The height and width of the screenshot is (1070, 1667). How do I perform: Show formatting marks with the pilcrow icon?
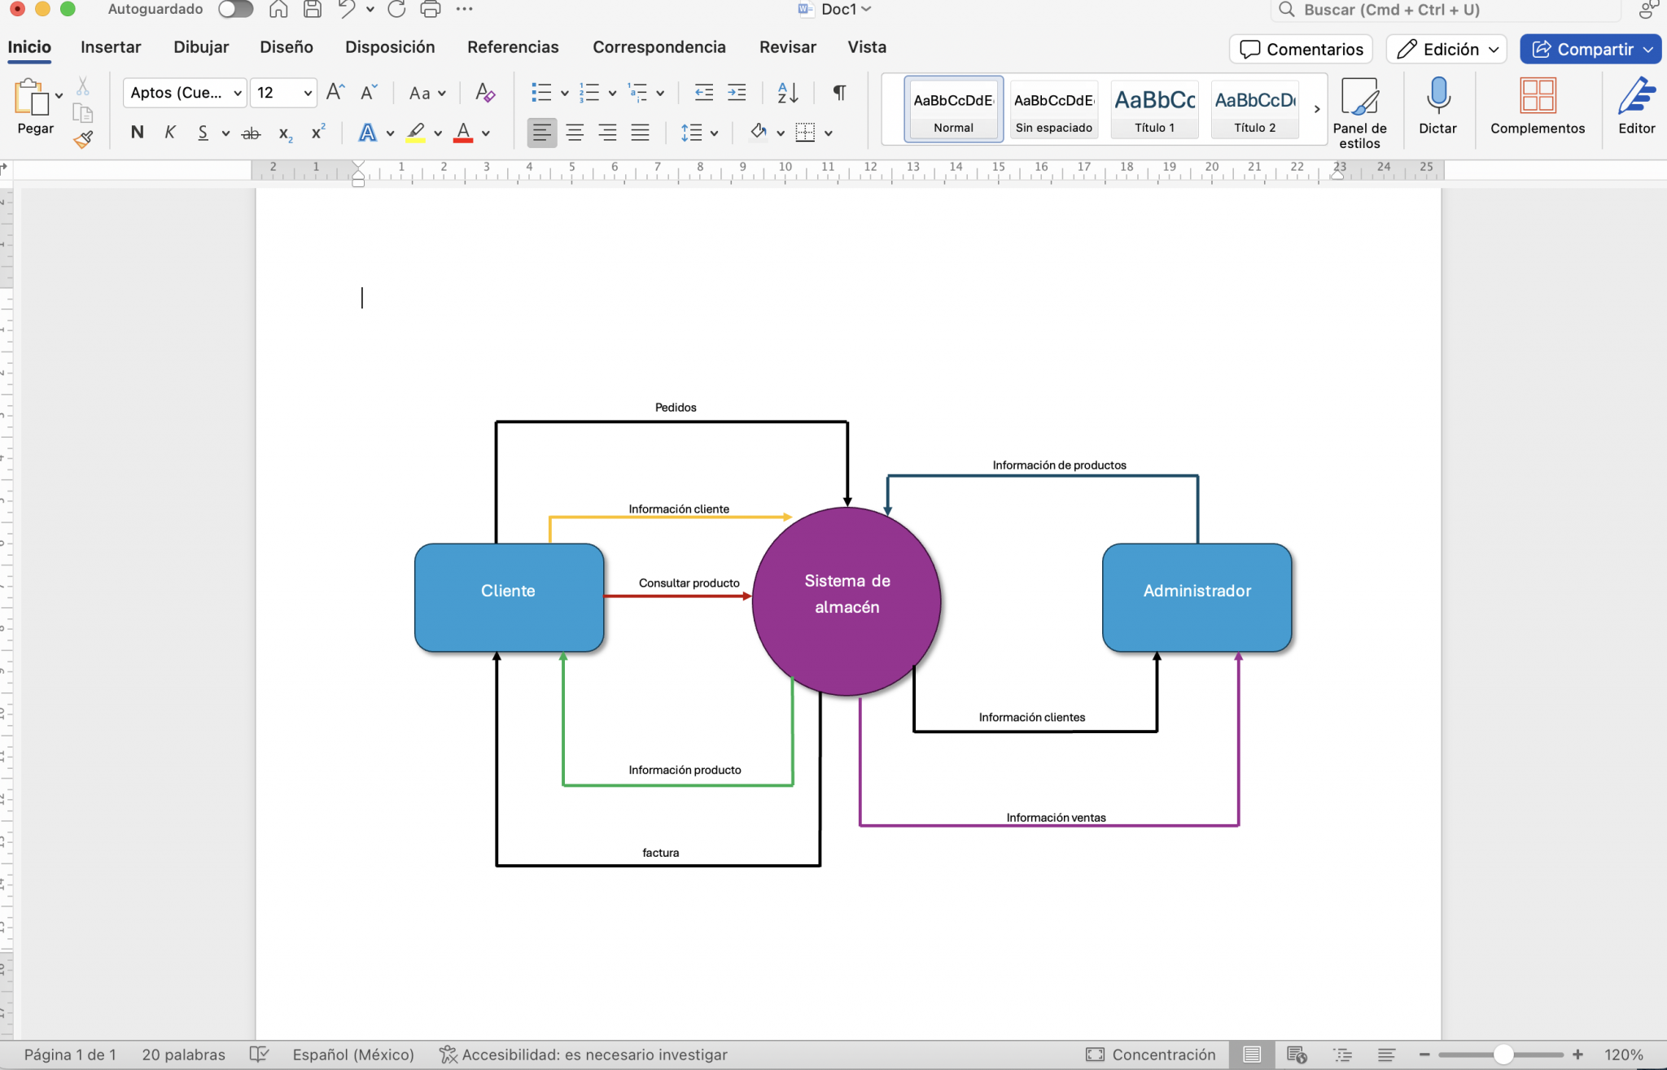pos(839,93)
